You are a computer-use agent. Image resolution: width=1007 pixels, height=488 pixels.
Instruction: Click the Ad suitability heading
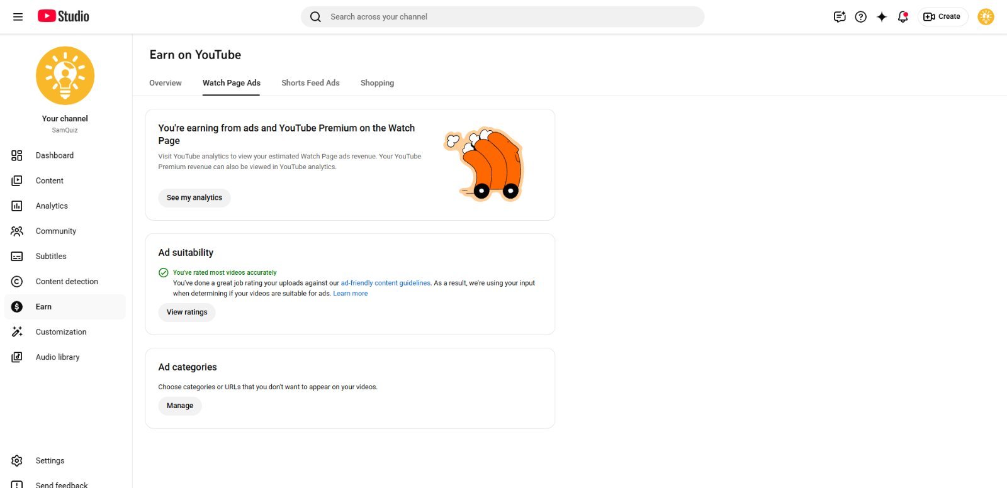pyautogui.click(x=186, y=253)
